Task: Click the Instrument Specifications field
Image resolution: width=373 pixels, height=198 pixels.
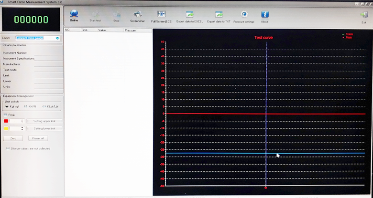Action: point(48,59)
